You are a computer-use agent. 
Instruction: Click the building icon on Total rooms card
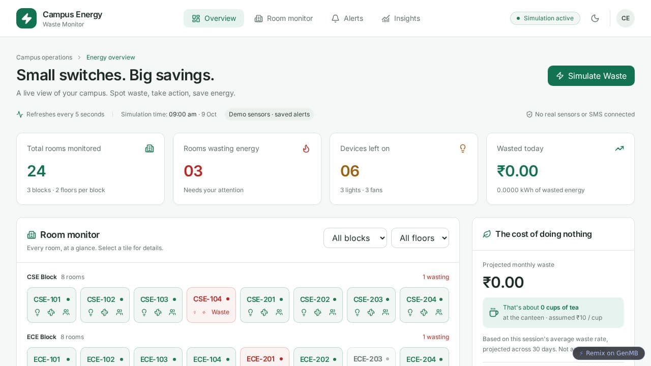coord(150,148)
